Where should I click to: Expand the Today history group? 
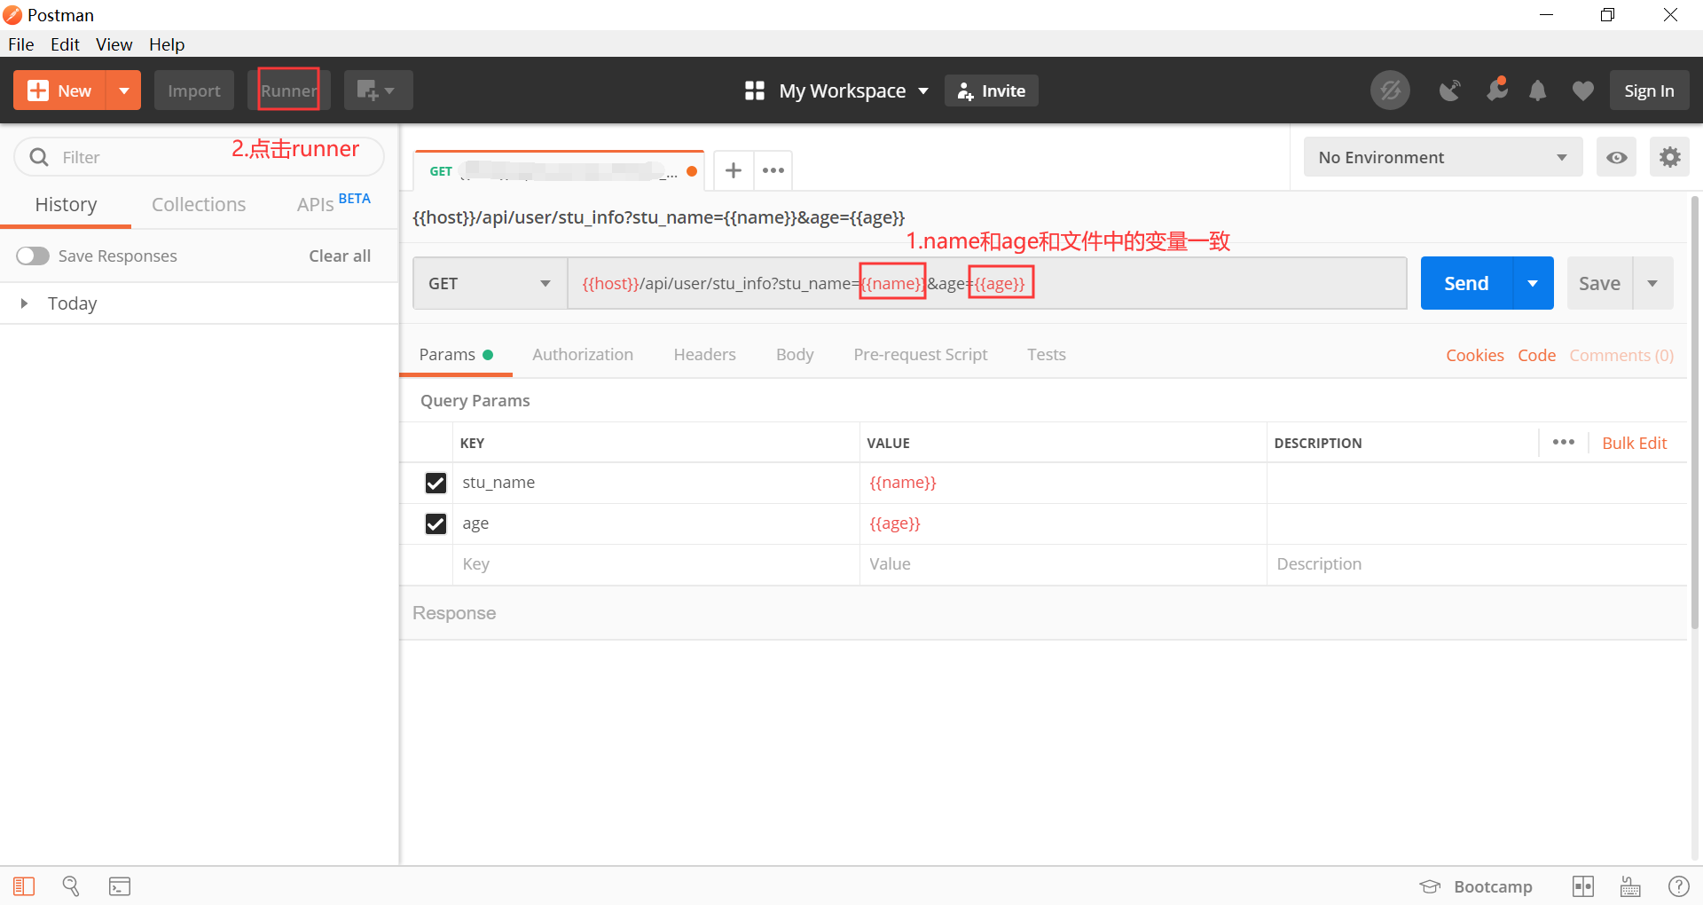tap(25, 303)
